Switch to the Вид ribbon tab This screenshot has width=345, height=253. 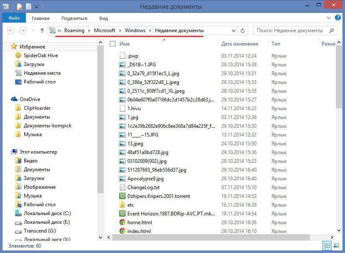pos(104,18)
